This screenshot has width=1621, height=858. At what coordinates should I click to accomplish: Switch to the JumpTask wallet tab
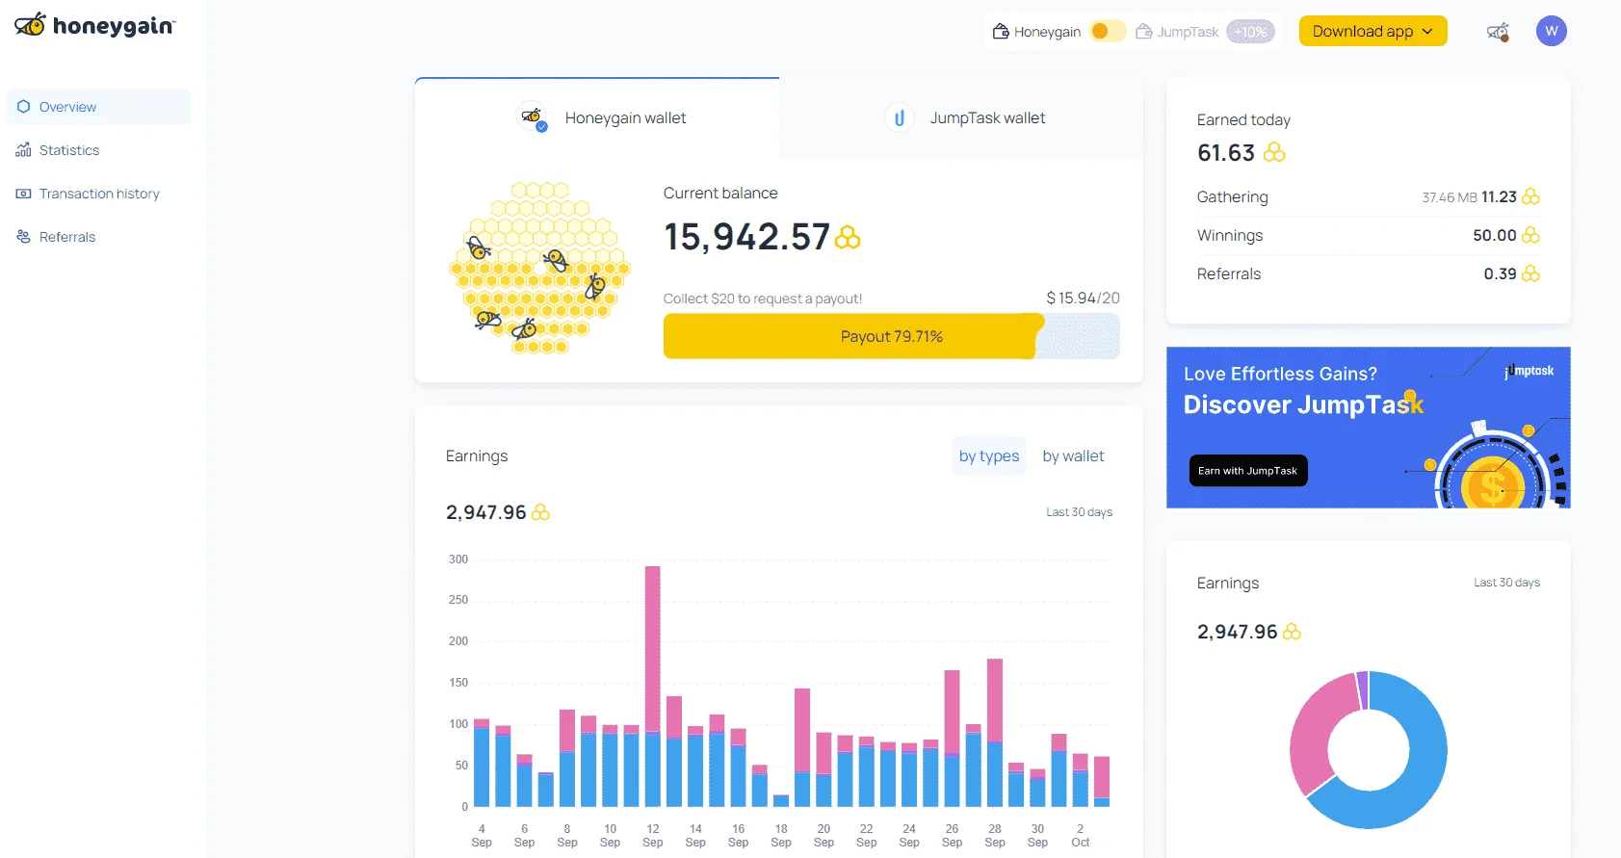tap(961, 117)
